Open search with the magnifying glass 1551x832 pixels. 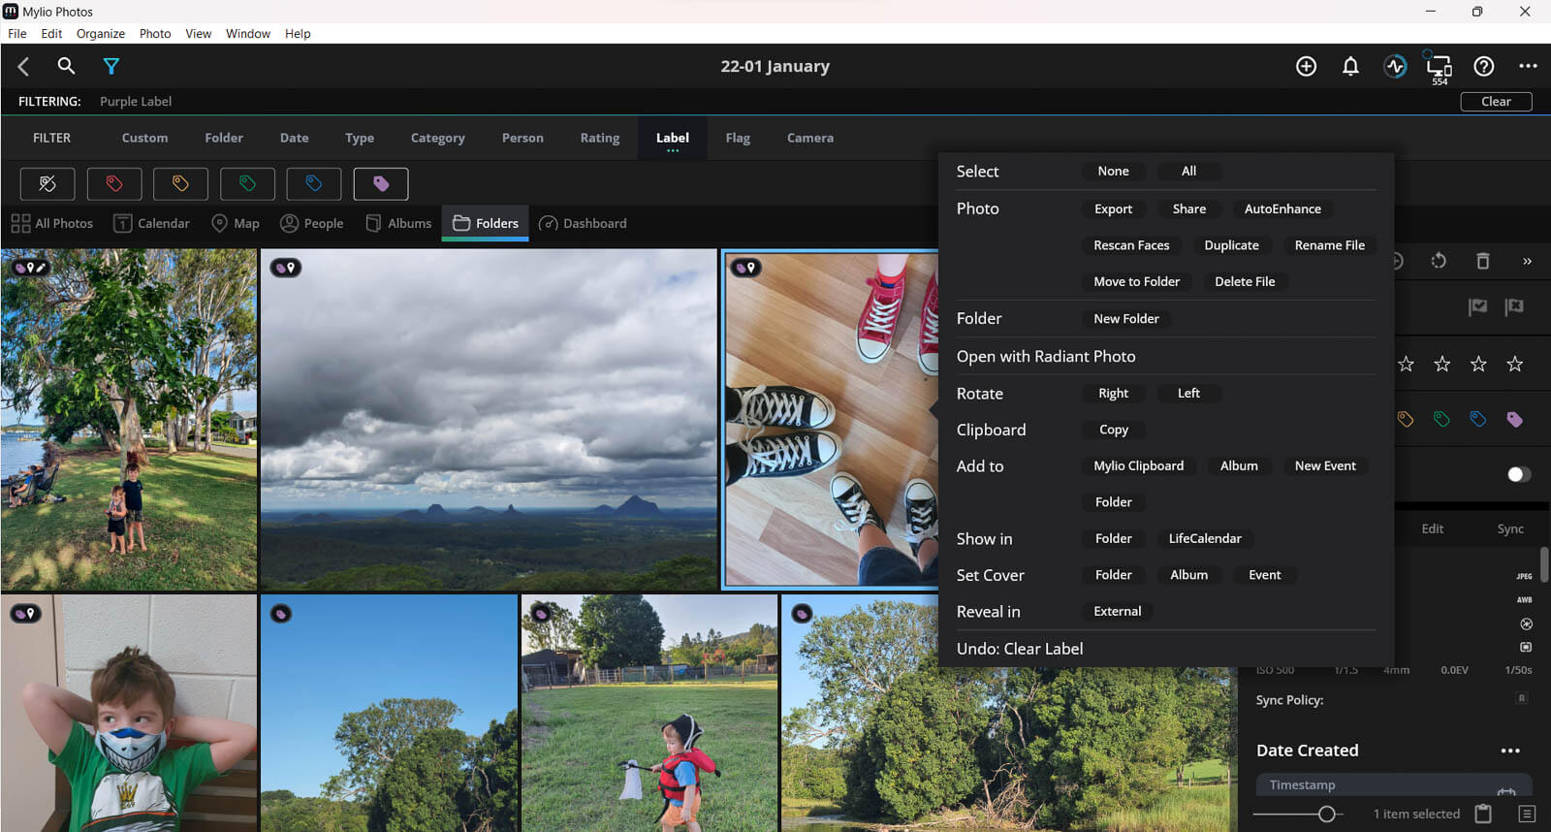(66, 66)
